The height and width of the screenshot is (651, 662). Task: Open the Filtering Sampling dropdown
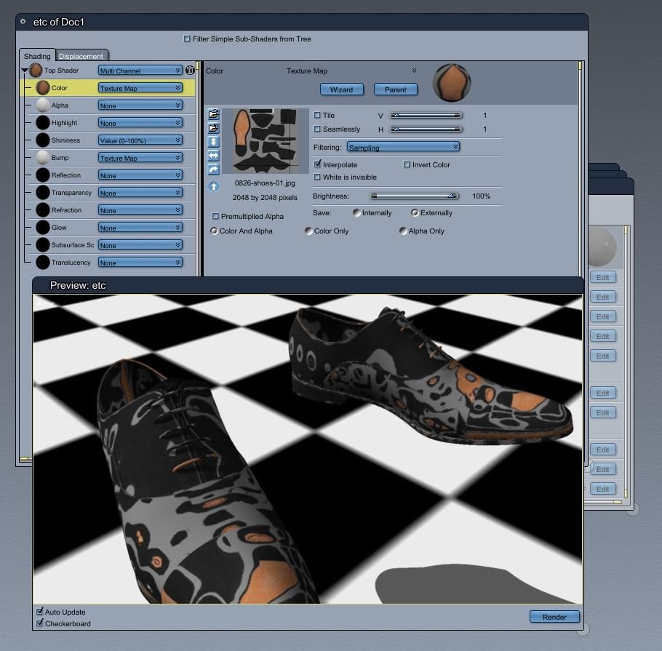tap(403, 147)
